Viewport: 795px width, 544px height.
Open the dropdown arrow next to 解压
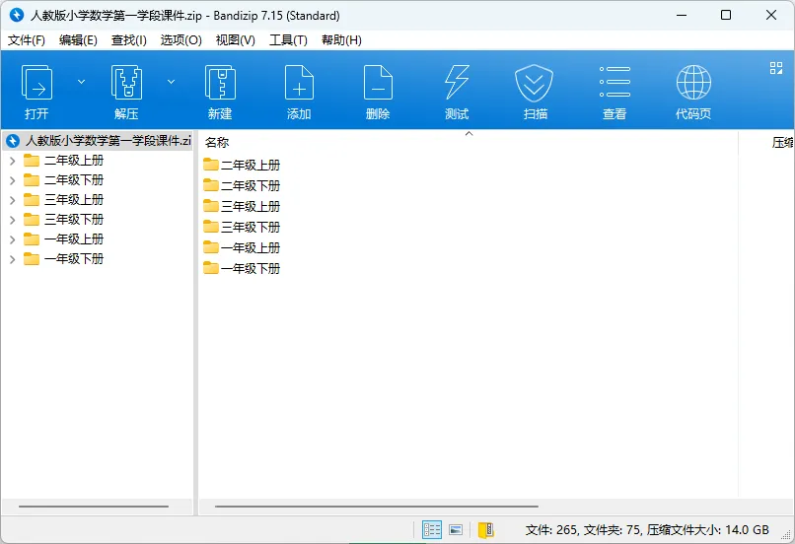172,82
